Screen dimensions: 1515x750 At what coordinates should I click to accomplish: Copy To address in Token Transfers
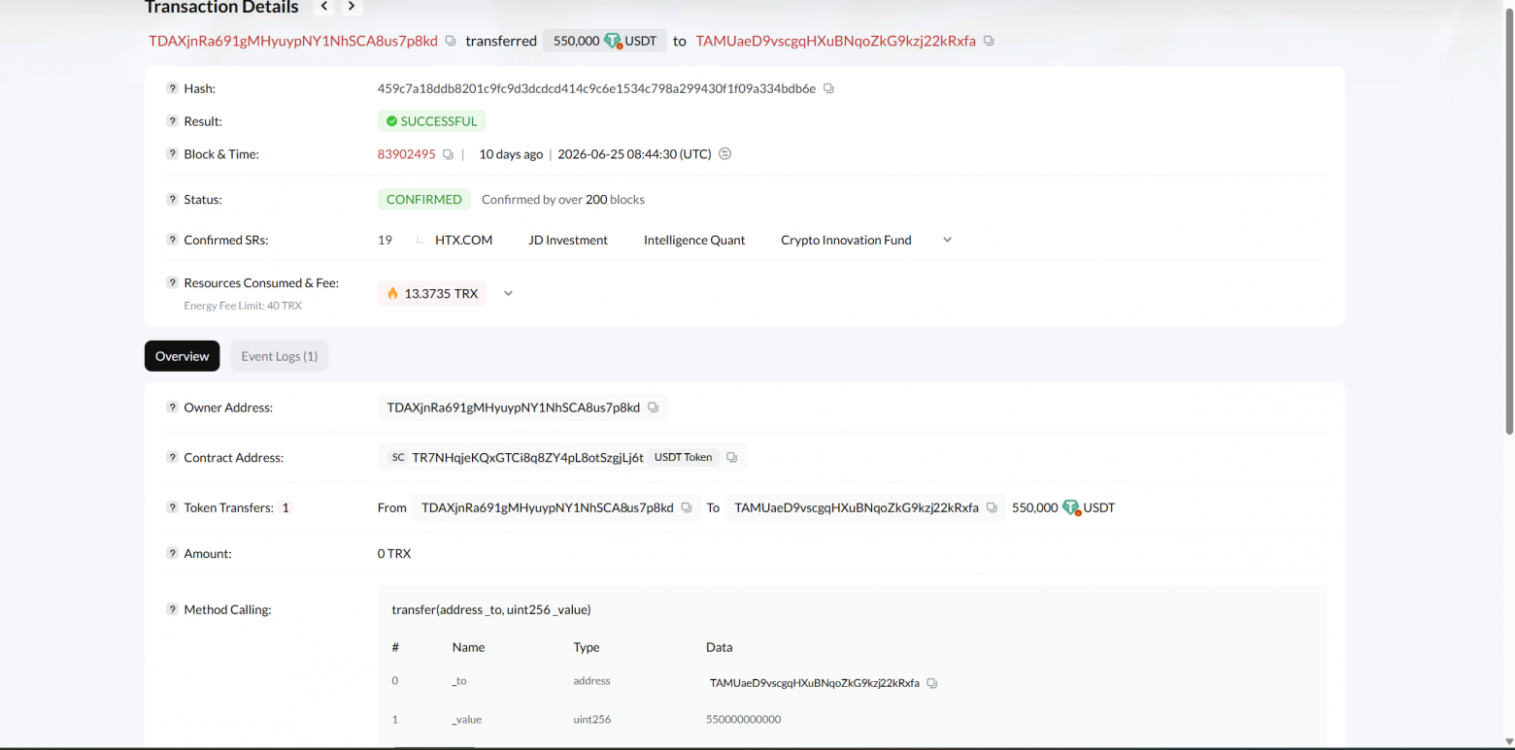pos(992,507)
